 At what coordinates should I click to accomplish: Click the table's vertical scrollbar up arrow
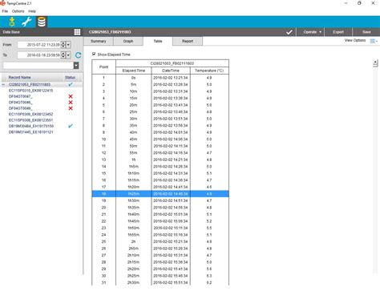(375, 63)
